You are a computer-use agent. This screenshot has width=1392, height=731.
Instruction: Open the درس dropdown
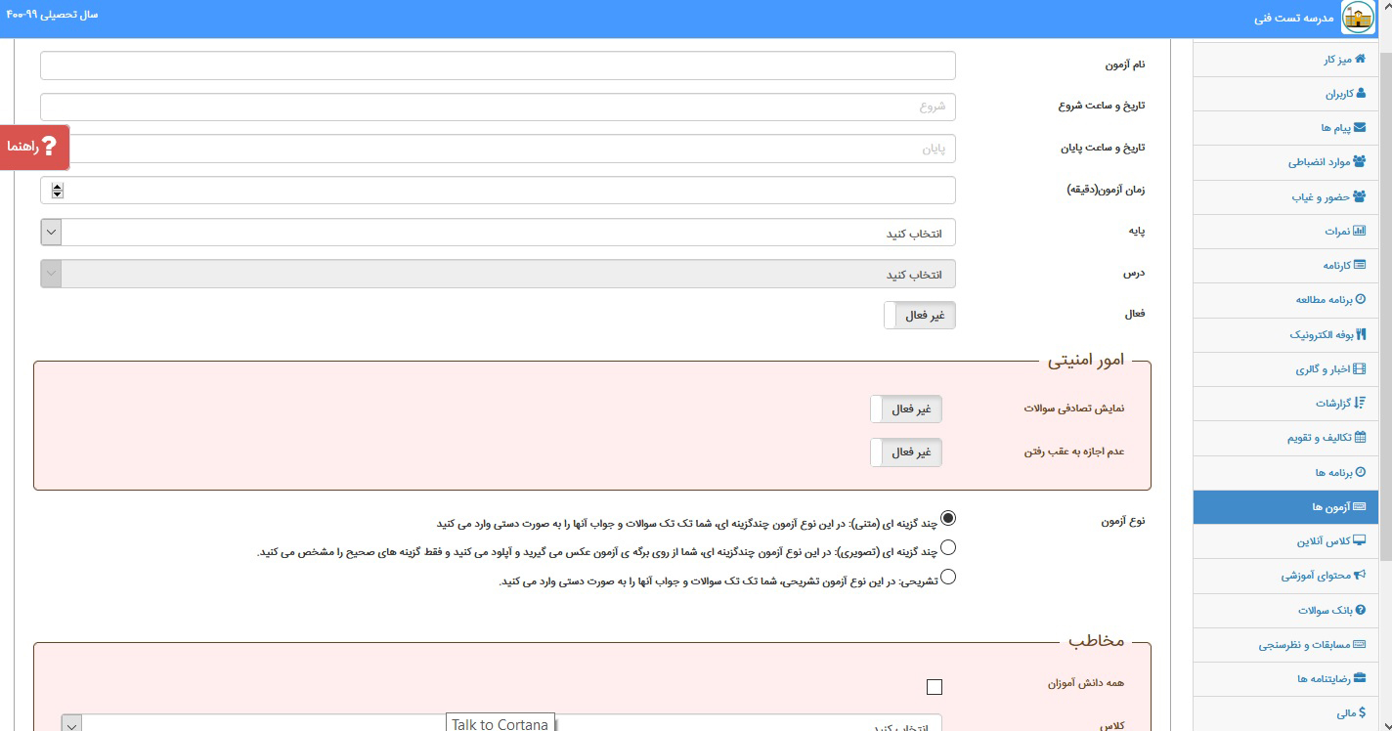[498, 274]
